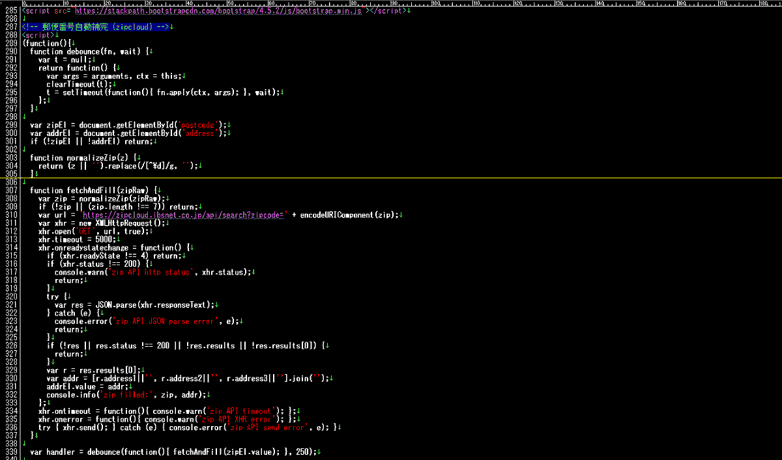Screen dimensions: 782x460
Task: Click the column ruler above the code
Action: click(x=401, y=3)
